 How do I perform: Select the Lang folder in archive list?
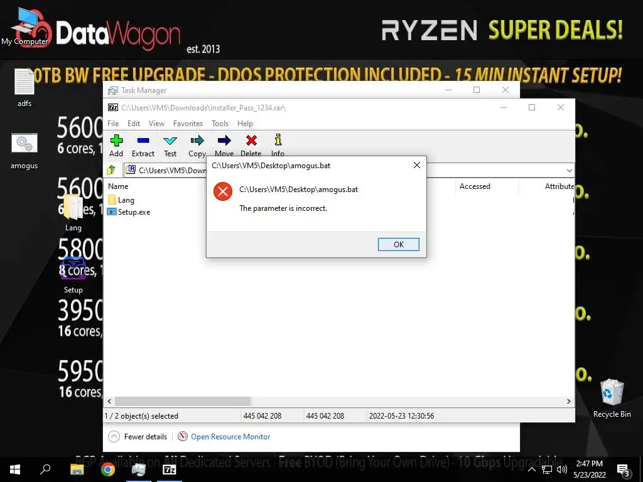click(x=121, y=200)
